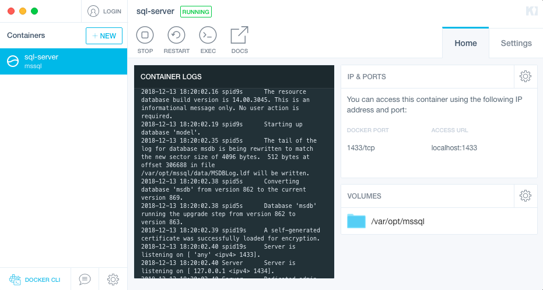Click the mssql image name under sql-server

point(33,66)
